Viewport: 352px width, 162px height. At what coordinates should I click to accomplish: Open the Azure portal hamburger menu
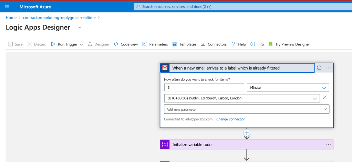pos(7,7)
